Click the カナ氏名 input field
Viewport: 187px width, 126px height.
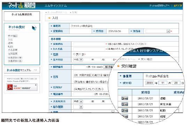pos(89,49)
